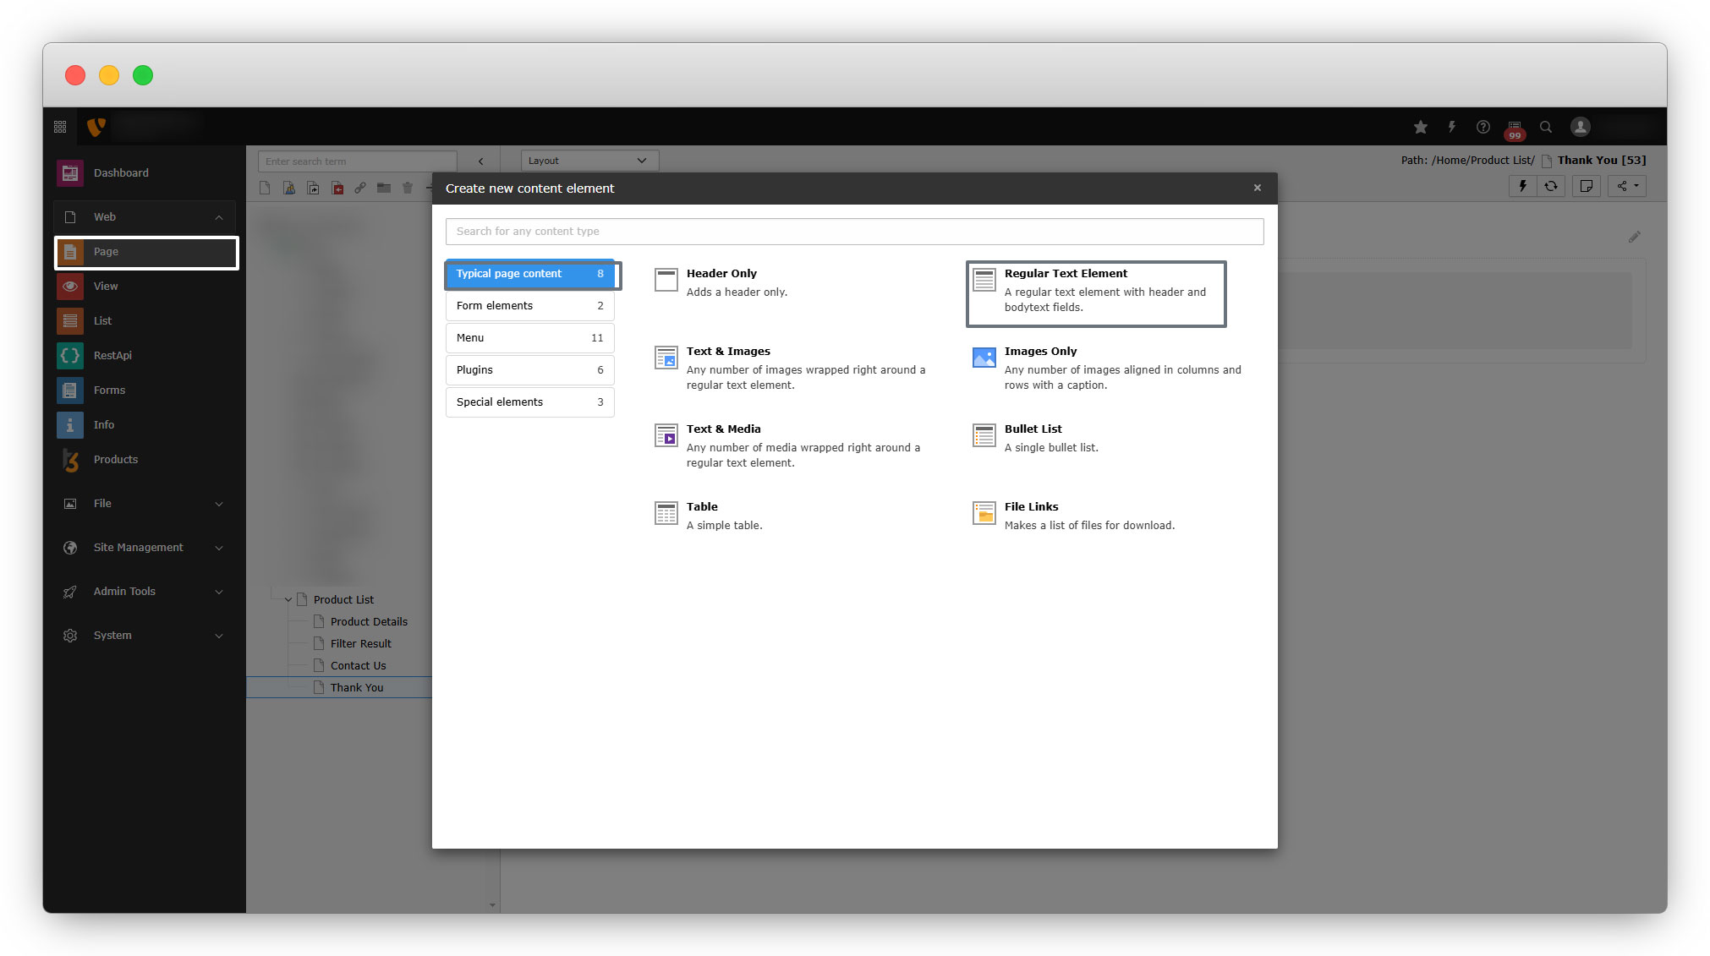Select Contact Us in page tree
The height and width of the screenshot is (956, 1710).
(358, 666)
